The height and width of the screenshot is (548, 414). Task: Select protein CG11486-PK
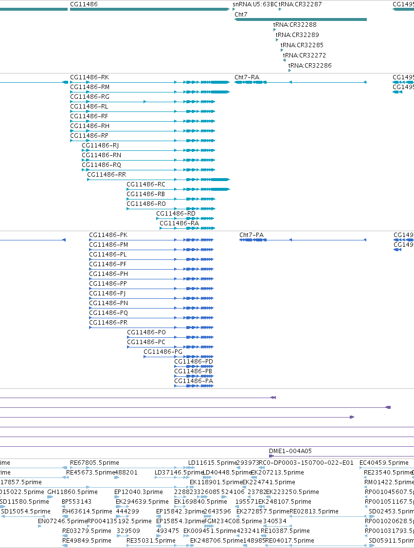point(108,235)
